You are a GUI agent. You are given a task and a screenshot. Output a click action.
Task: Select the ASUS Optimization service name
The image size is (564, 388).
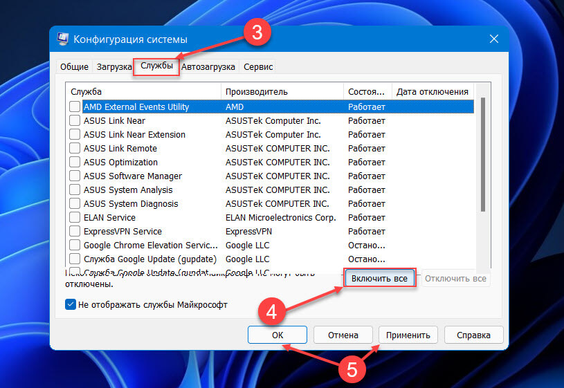pos(120,162)
